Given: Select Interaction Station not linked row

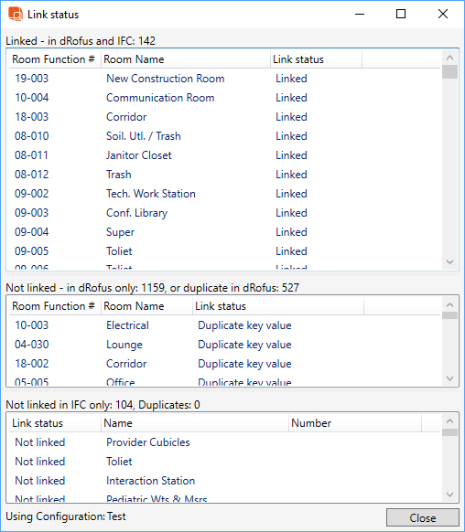Looking at the screenshot, I should pyautogui.click(x=225, y=481).
